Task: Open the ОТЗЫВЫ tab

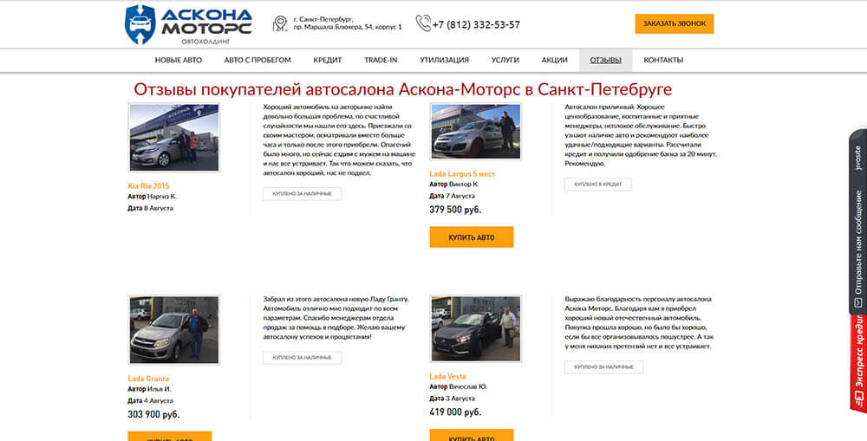Action: 605,61
